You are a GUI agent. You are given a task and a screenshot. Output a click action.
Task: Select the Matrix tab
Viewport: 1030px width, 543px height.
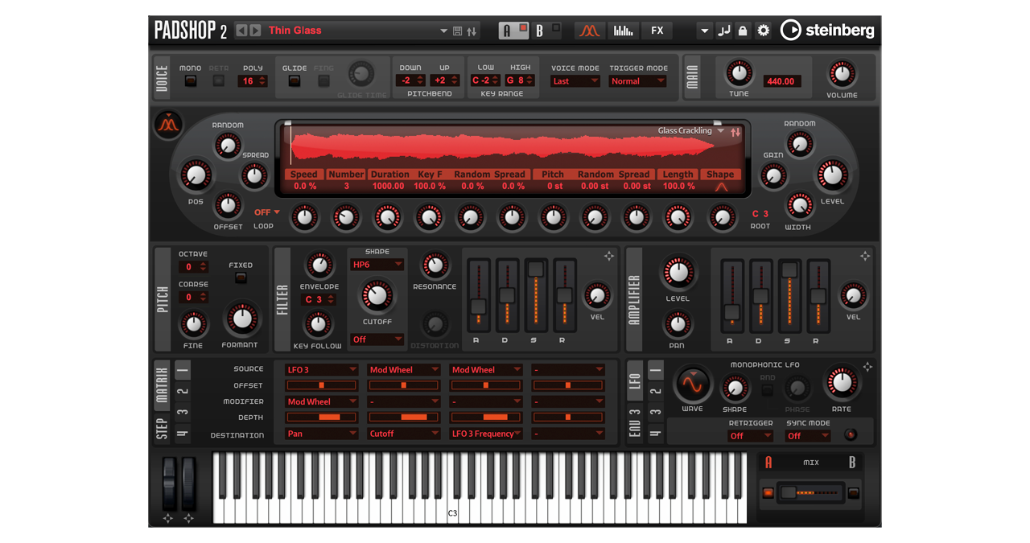[162, 384]
